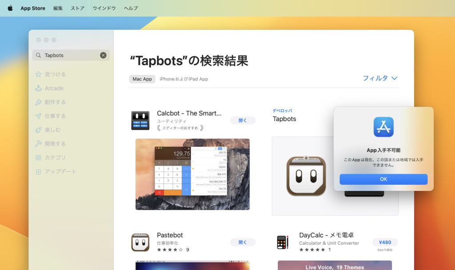
Task: Purchase DayCalc with the ¥480 button
Action: (385, 242)
